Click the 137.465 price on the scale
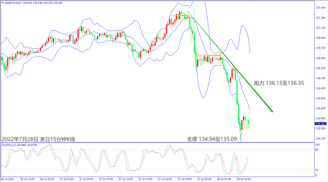The image size is (328, 182). [321, 8]
